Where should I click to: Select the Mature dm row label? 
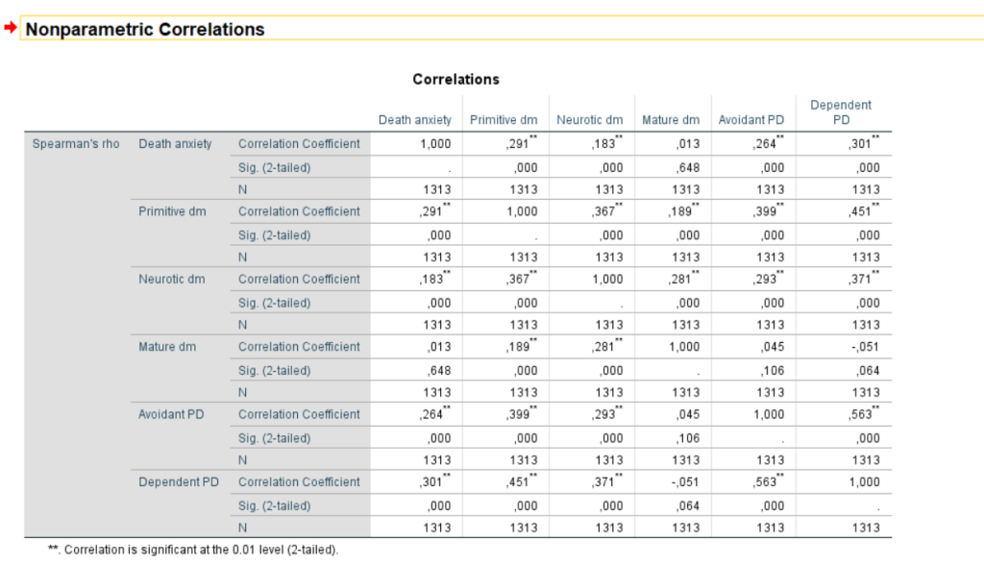click(167, 347)
